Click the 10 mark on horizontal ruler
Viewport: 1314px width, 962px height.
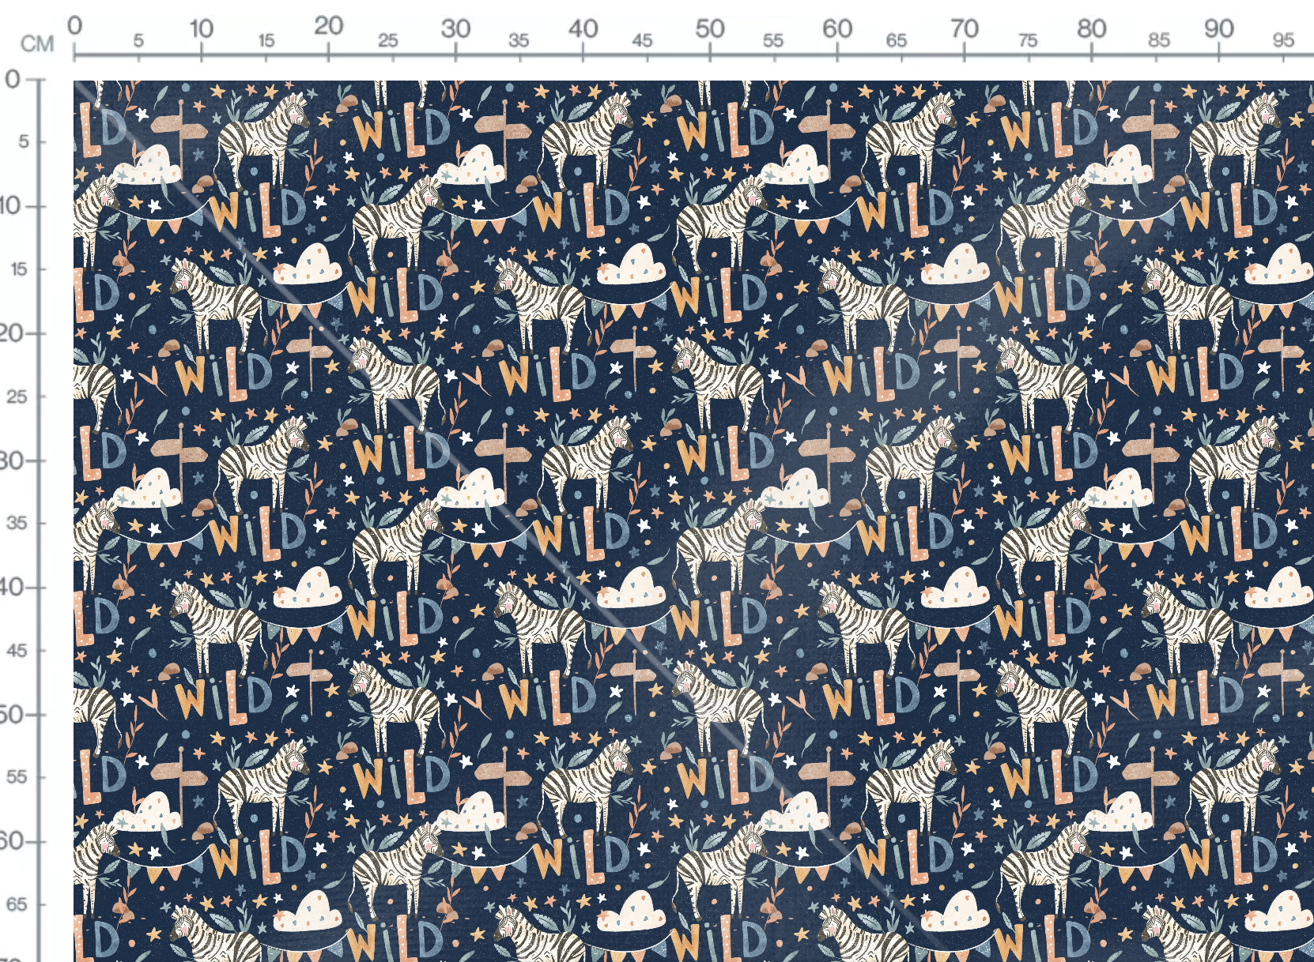pyautogui.click(x=201, y=28)
